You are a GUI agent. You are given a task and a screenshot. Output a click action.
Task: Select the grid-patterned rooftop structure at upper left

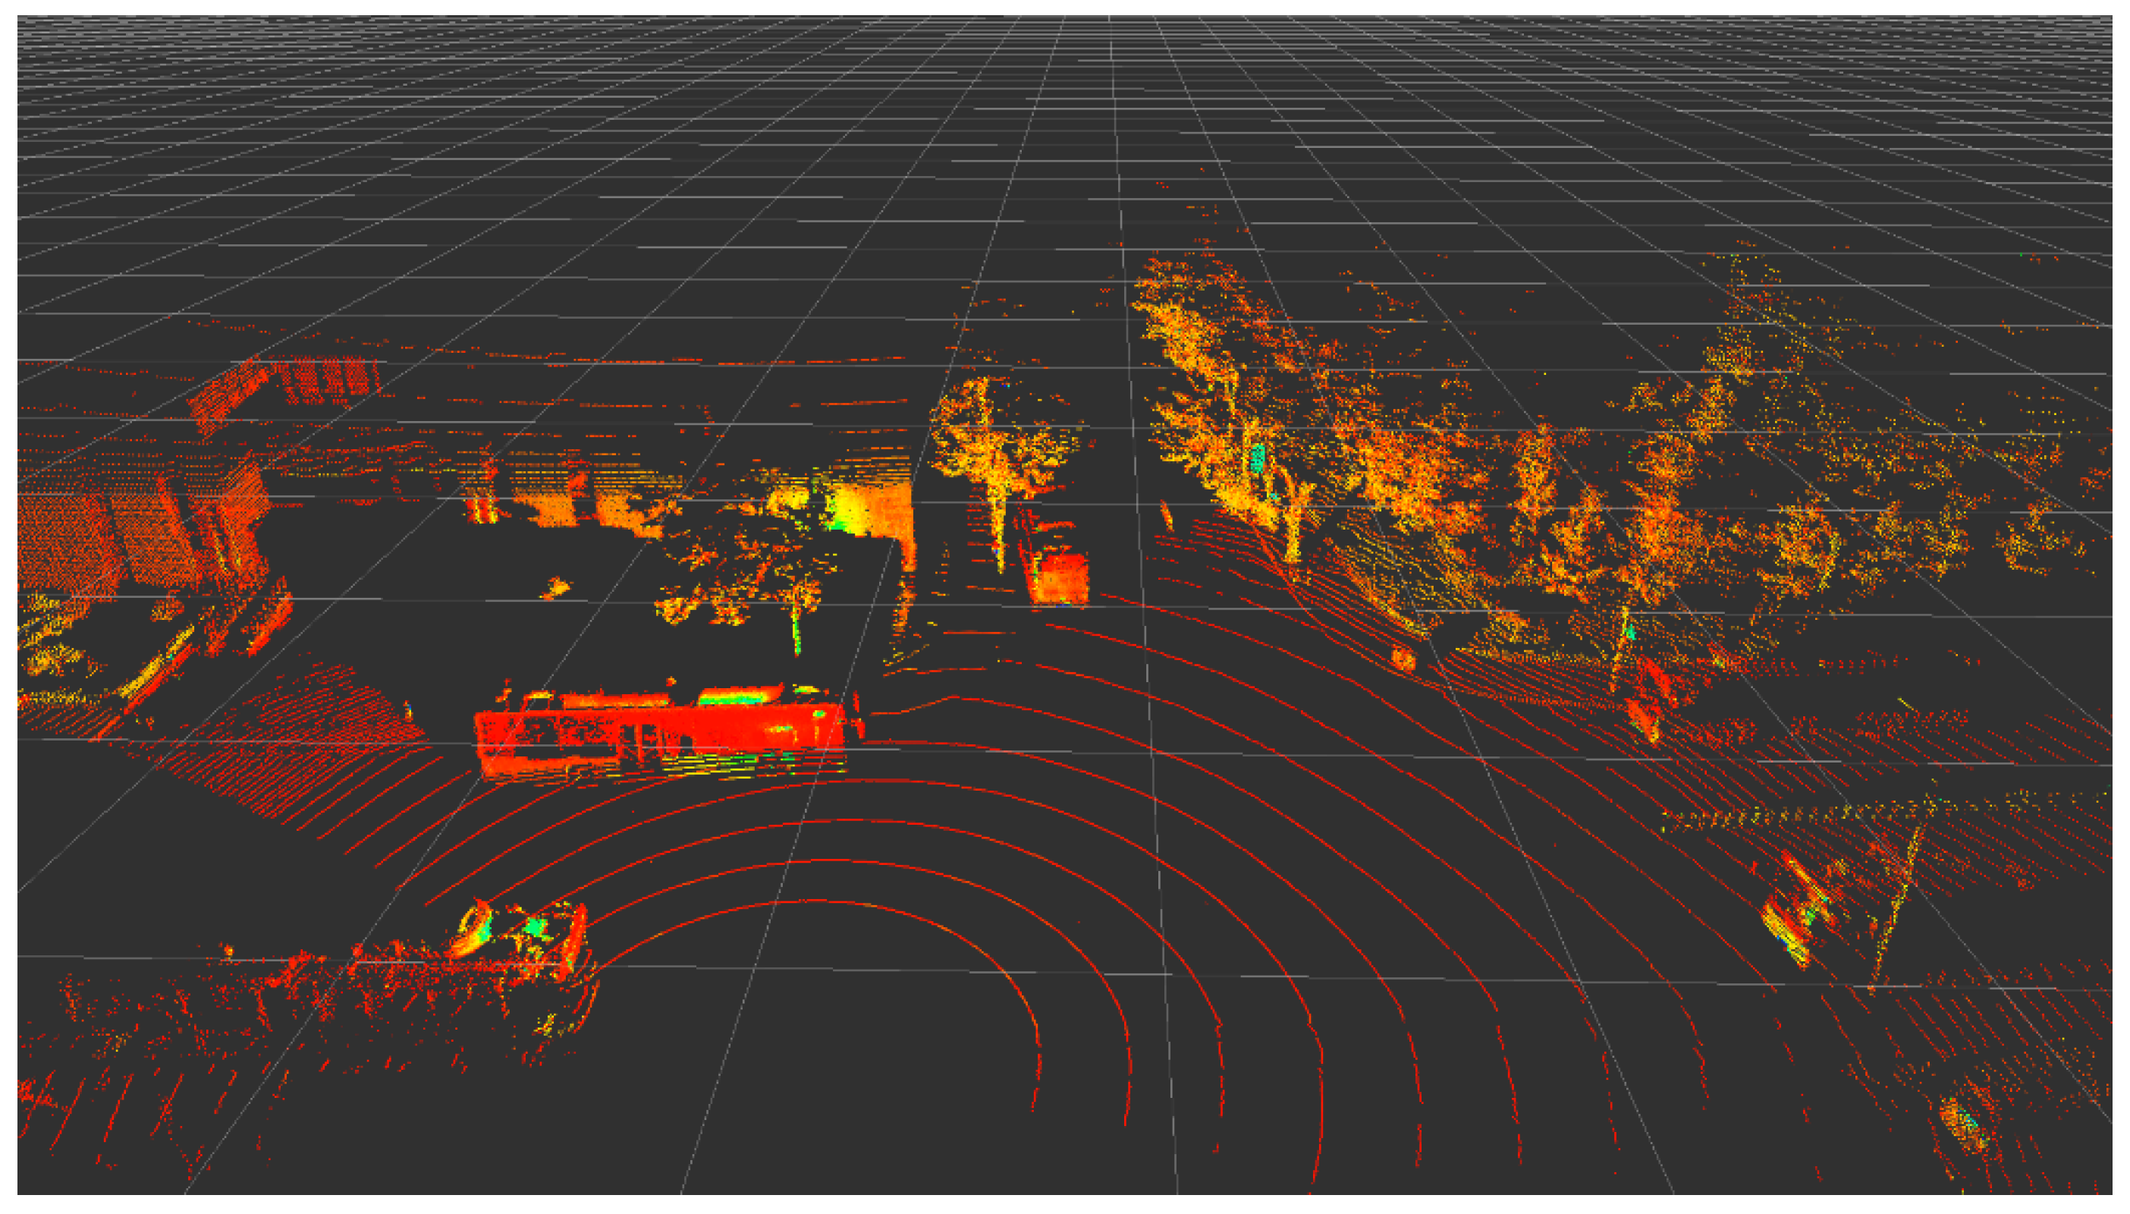pyautogui.click(x=325, y=379)
